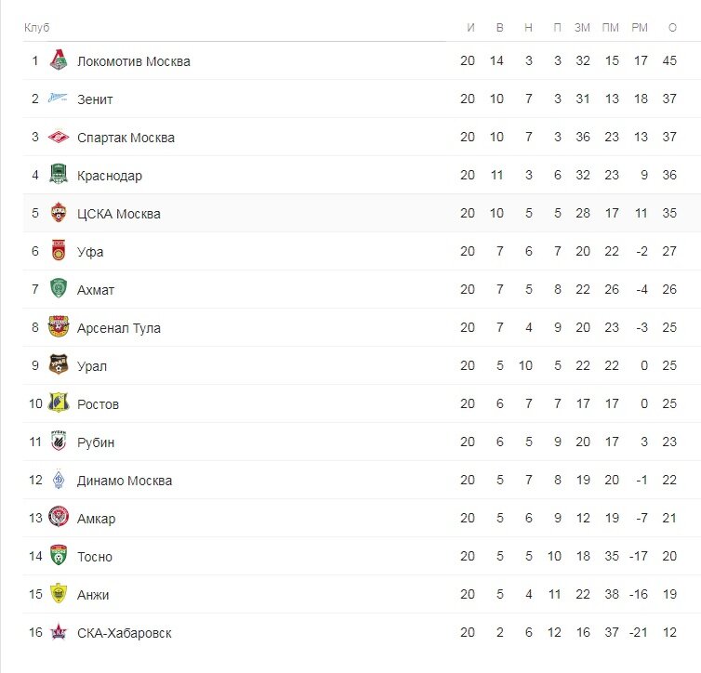Click the ЗМ goals scored header
701x673 pixels.
582,28
